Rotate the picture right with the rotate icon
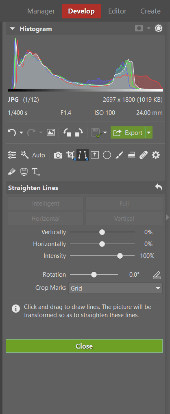This screenshot has width=170, height=414. pyautogui.click(x=79, y=132)
